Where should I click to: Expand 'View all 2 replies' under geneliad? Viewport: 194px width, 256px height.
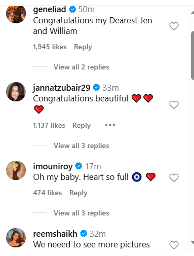pos(82,67)
